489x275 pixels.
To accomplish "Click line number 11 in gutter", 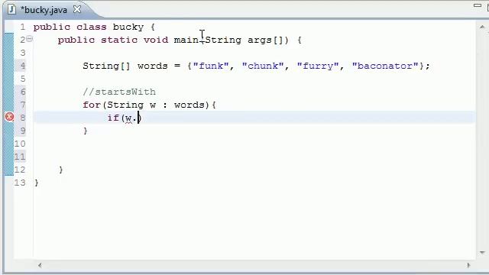I will click(20, 157).
